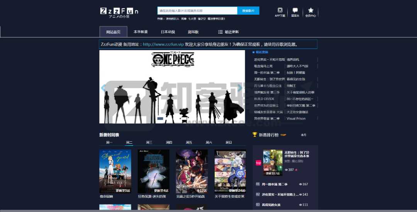Open the 留言本 message board icon
Image resolution: width=417 pixels, height=212 pixels.
coord(295,10)
